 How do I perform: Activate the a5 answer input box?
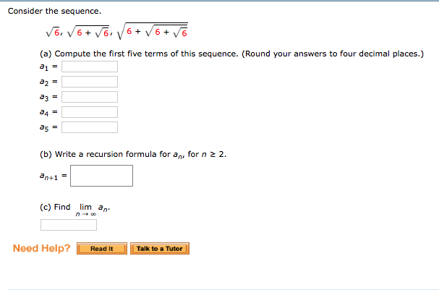90,127
